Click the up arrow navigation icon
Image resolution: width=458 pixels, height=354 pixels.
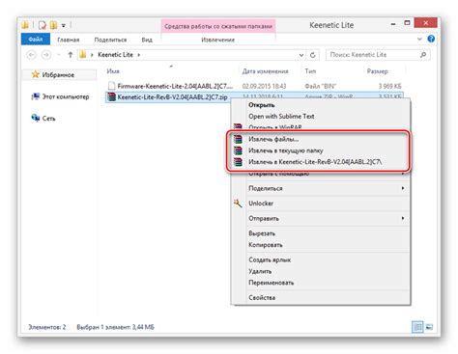tap(71, 55)
